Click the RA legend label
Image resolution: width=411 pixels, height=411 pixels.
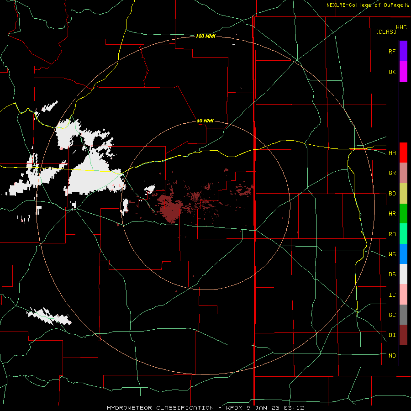(x=392, y=234)
